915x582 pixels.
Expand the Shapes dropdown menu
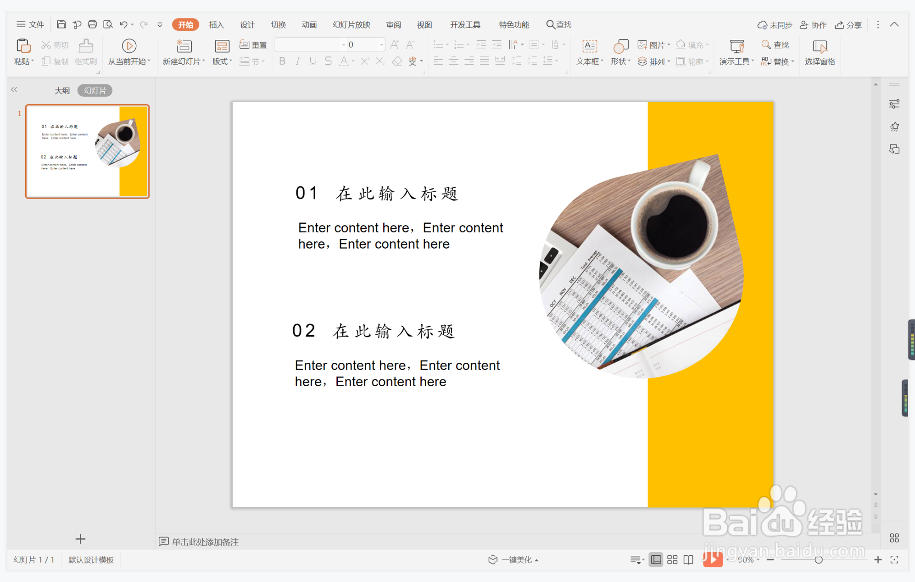coord(629,61)
